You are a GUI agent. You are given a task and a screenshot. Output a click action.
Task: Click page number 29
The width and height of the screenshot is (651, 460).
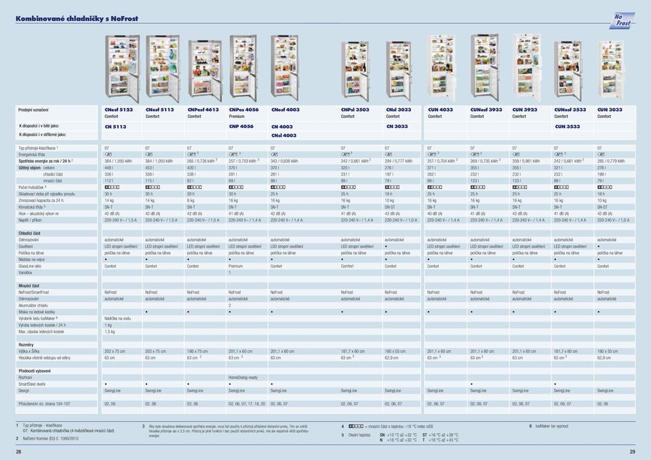(632, 452)
